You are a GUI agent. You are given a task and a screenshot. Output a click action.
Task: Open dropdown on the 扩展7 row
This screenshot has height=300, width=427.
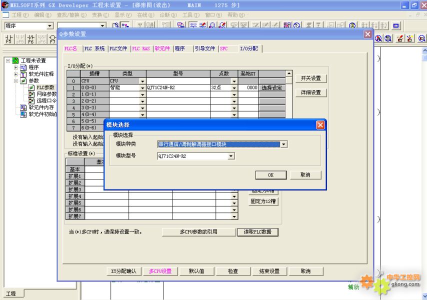[x=234, y=216]
